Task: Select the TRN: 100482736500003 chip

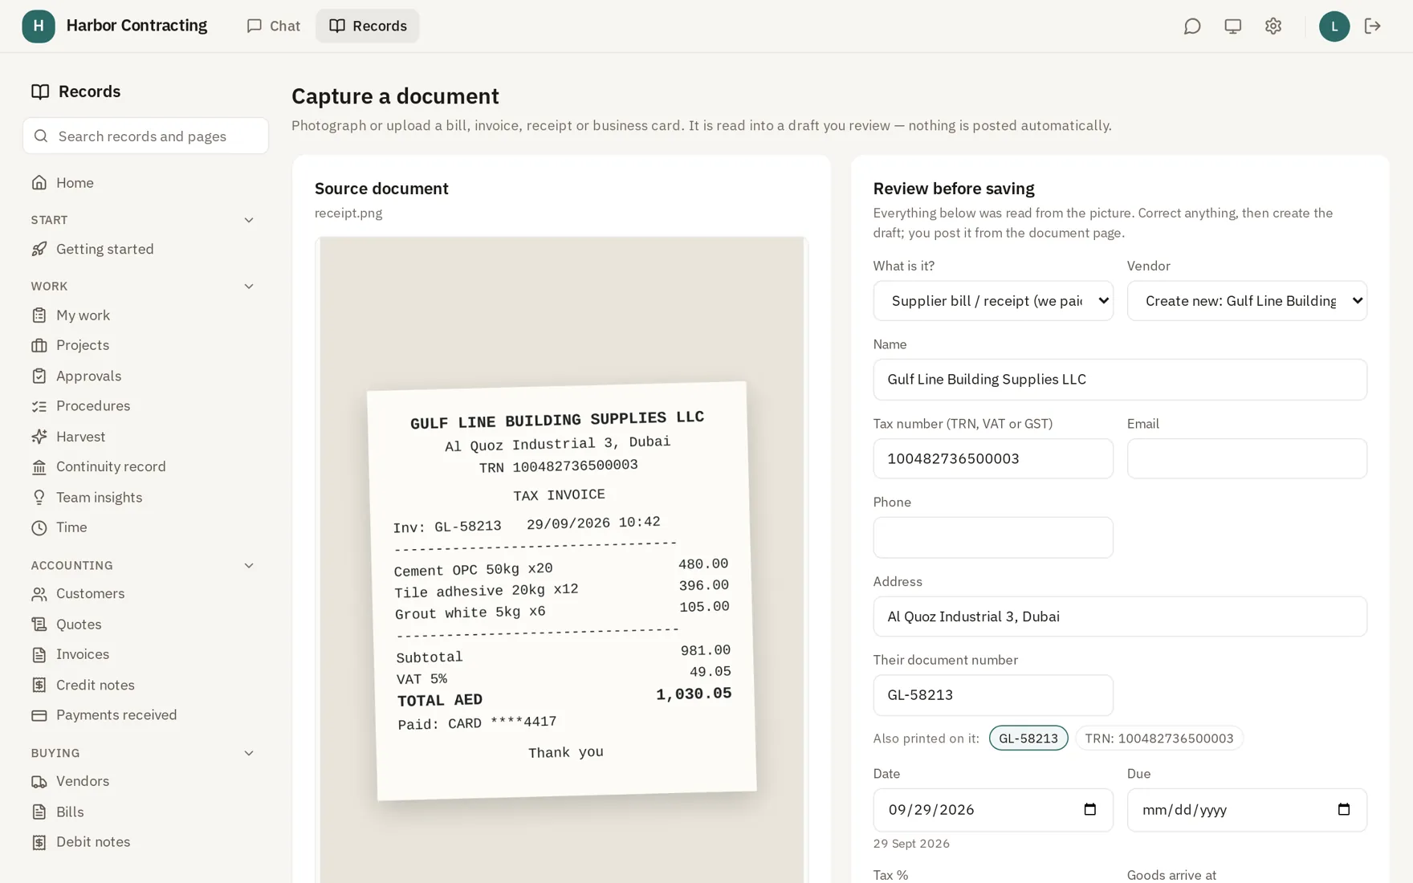Action: pos(1159,739)
